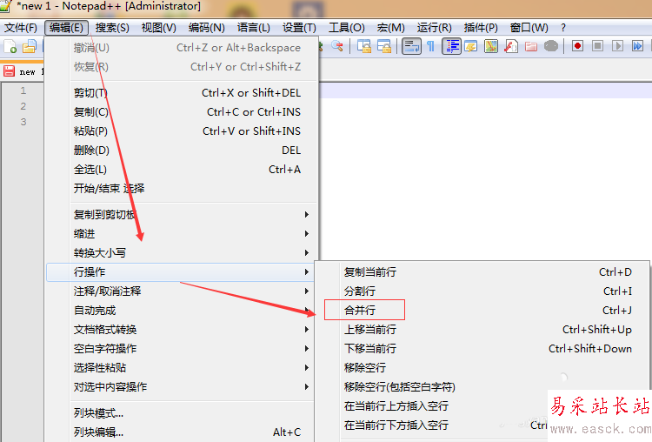
Task: Open the 视图(V) menu
Action: [158, 28]
